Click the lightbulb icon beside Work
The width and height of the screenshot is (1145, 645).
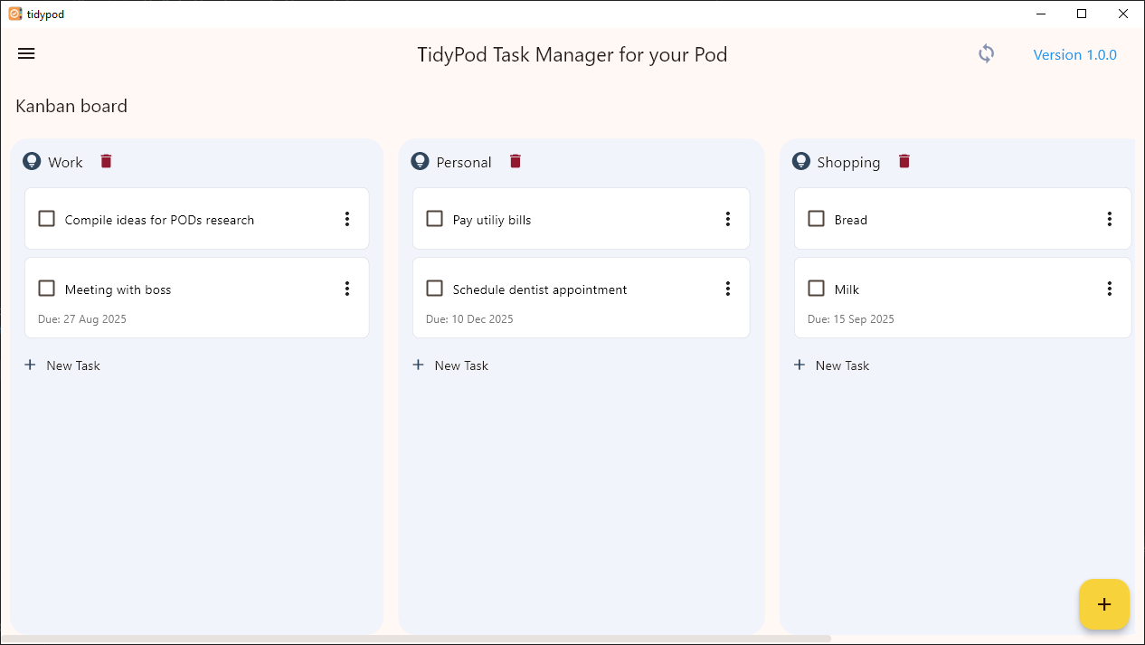point(32,161)
